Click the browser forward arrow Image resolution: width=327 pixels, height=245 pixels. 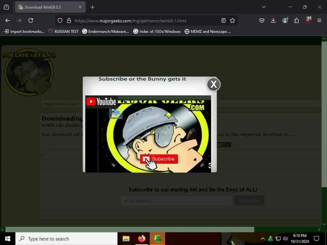pyautogui.click(x=19, y=20)
